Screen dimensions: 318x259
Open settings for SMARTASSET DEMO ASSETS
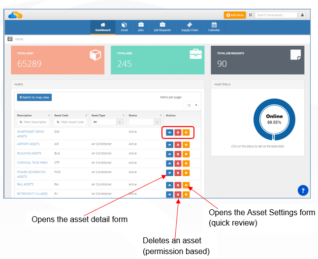click(x=186, y=132)
